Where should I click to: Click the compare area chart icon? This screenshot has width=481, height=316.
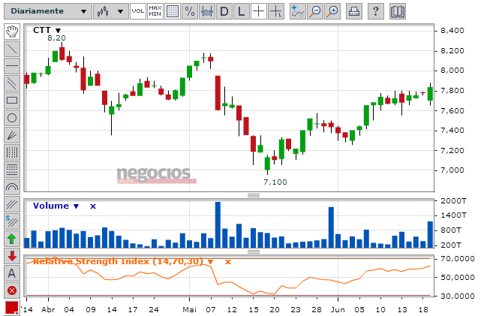click(207, 11)
